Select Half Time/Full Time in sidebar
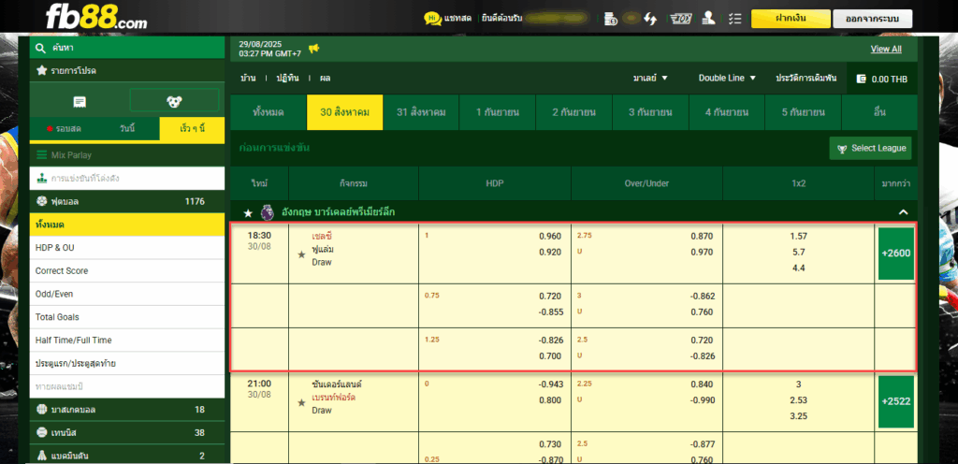 (127, 341)
